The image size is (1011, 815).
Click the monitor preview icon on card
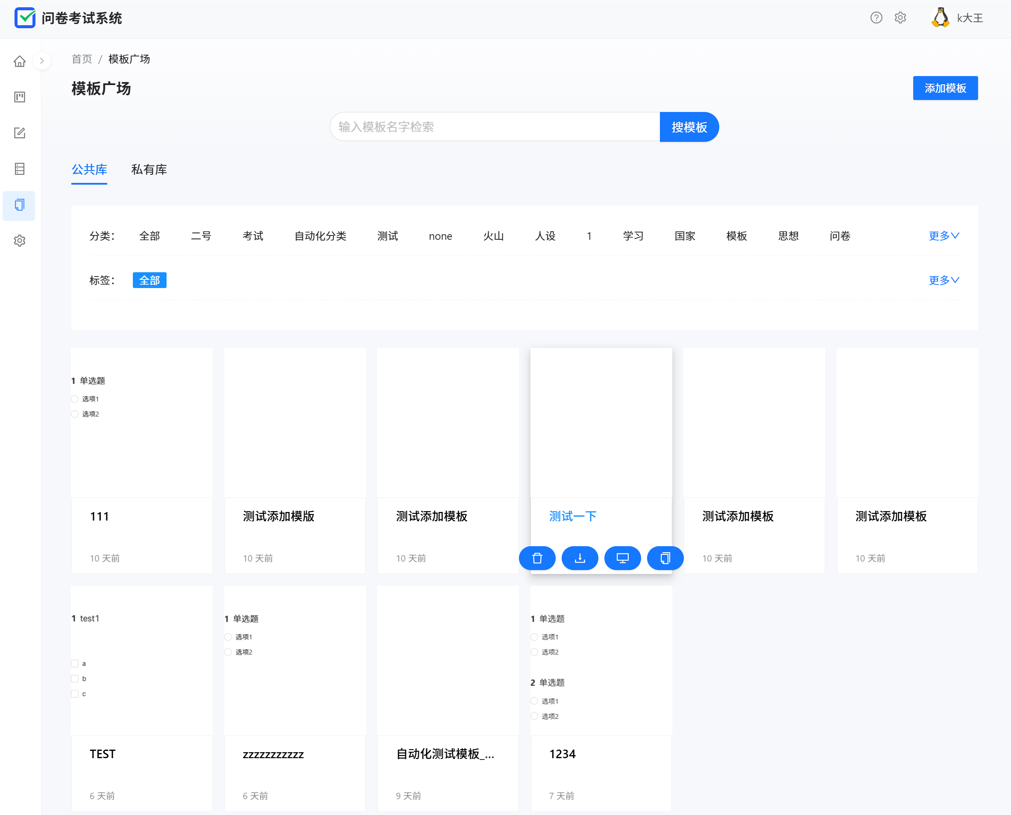[x=623, y=558]
